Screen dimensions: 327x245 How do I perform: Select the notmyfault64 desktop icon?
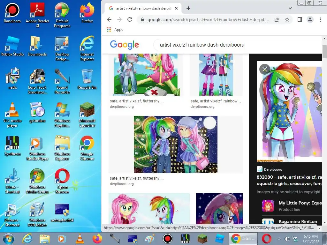click(x=62, y=212)
